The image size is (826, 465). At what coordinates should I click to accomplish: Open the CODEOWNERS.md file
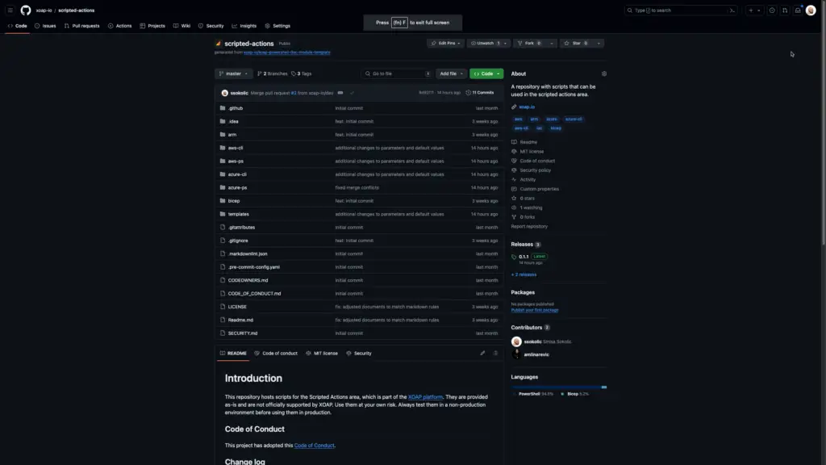248,280
